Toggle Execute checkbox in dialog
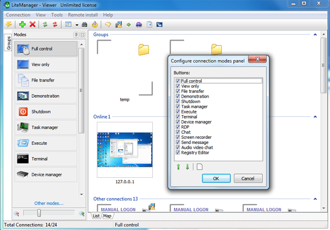330x230 pixels. (178, 111)
